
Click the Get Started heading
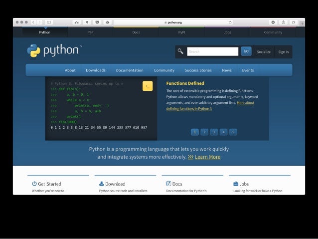(x=49, y=184)
